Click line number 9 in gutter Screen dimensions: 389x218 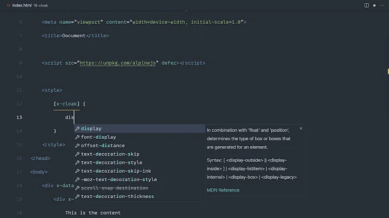click(x=21, y=63)
